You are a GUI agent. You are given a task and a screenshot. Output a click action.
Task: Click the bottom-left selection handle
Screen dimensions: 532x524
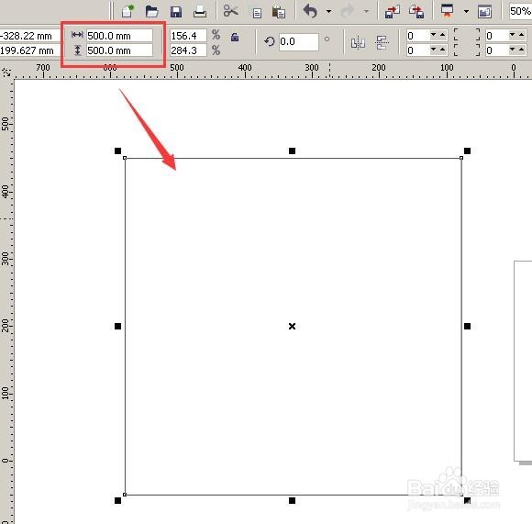point(117,500)
